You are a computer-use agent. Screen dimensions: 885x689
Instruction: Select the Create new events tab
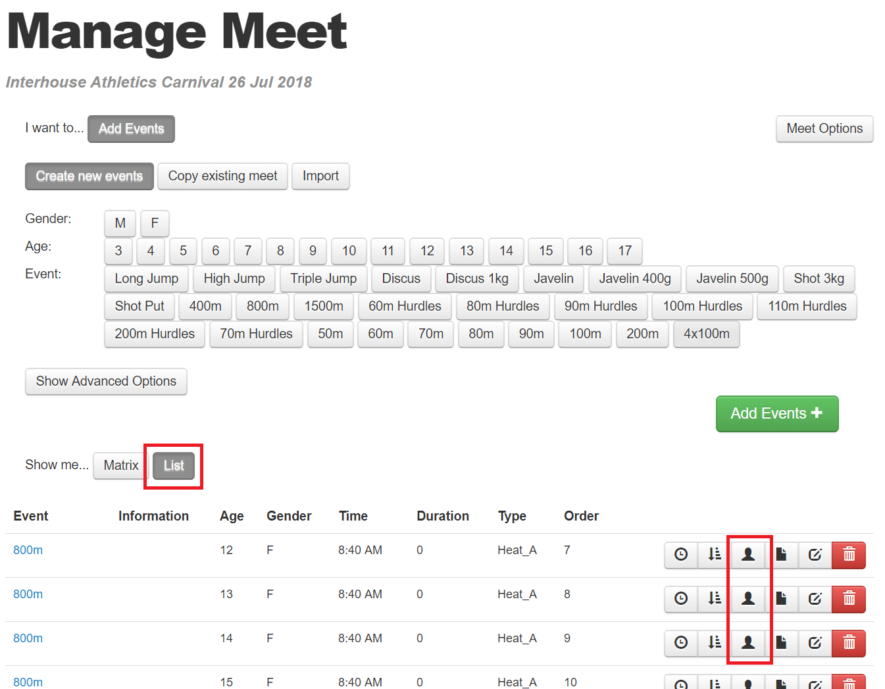pyautogui.click(x=89, y=176)
